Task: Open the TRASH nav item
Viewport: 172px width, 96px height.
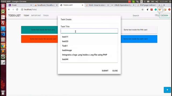Action: 46,15
